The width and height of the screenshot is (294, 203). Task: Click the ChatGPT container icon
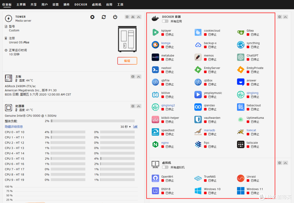pos(241,57)
